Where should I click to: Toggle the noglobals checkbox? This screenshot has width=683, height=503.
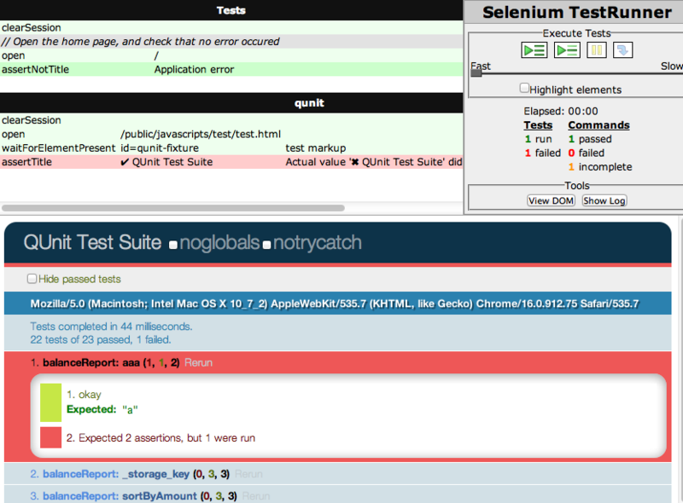click(173, 245)
